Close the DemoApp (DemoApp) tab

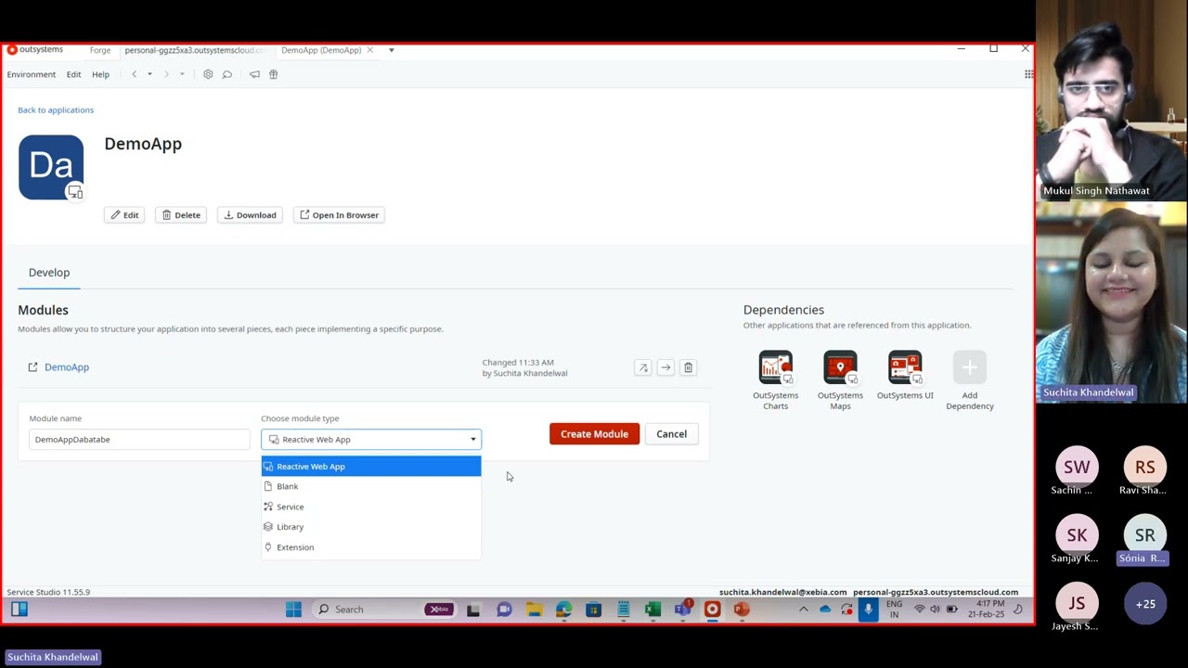click(371, 50)
